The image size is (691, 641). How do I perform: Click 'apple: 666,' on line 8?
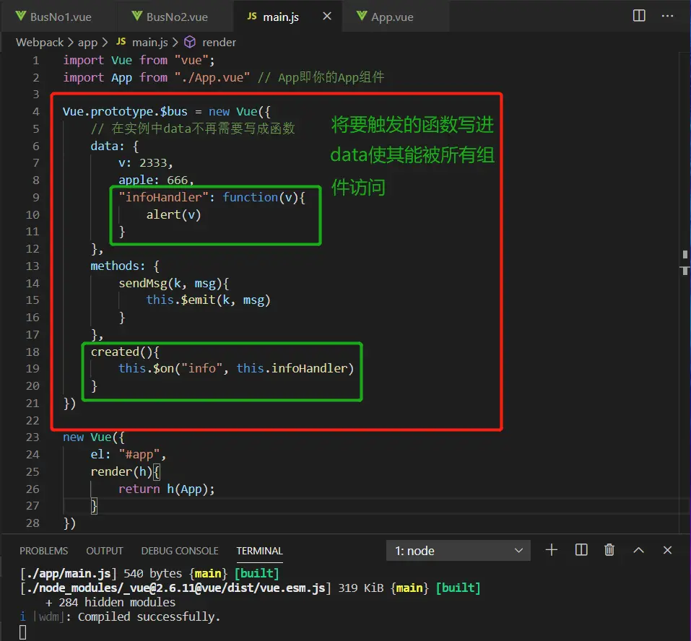tap(157, 180)
